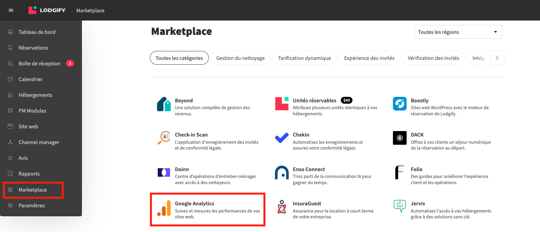Click the Enso Connect icon
This screenshot has width=540, height=232.
(x=282, y=173)
